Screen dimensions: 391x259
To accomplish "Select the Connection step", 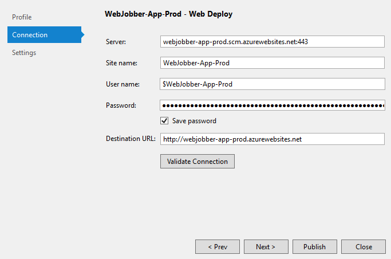I will coord(45,35).
